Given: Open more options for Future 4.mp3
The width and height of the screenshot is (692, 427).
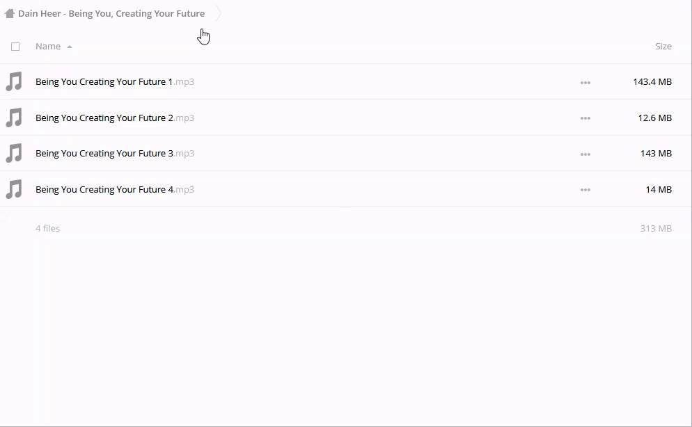Looking at the screenshot, I should [x=585, y=190].
